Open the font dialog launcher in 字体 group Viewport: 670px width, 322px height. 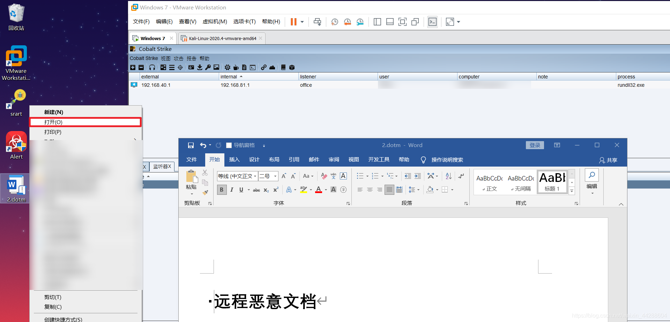point(348,204)
